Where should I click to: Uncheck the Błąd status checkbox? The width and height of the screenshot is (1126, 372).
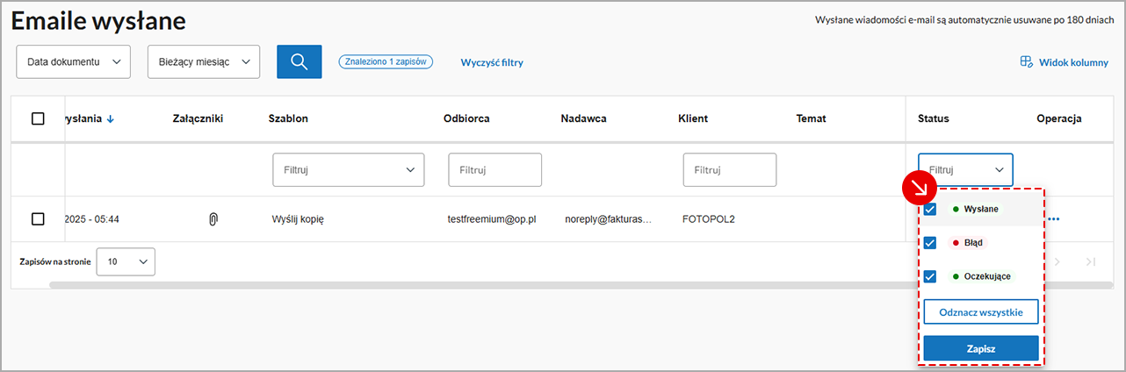pyautogui.click(x=930, y=242)
